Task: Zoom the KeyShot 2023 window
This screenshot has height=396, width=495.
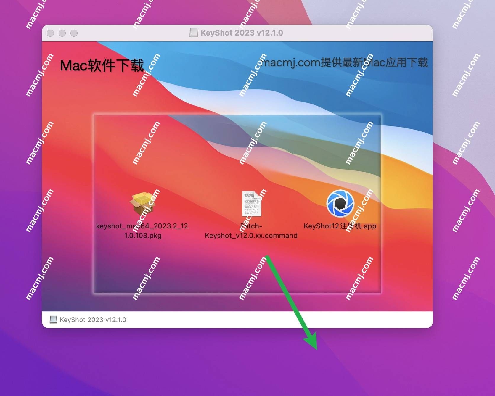Action: tap(74, 33)
